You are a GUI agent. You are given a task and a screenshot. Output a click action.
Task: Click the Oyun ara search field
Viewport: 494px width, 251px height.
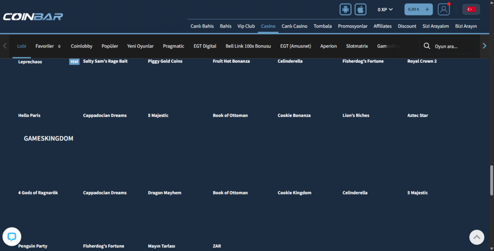coord(453,46)
